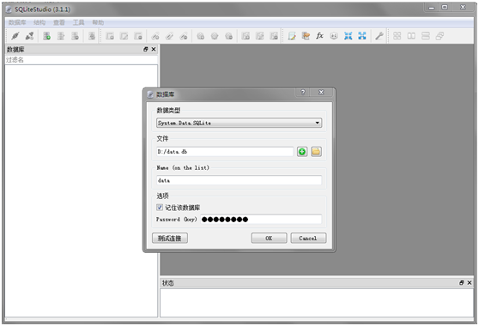Viewport: 479px width, 326px height.
Task: Click the Name field containing data
Action: 239,180
